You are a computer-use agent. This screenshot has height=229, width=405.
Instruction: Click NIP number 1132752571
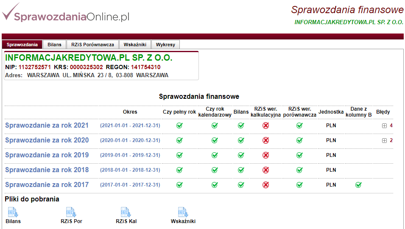coord(35,67)
